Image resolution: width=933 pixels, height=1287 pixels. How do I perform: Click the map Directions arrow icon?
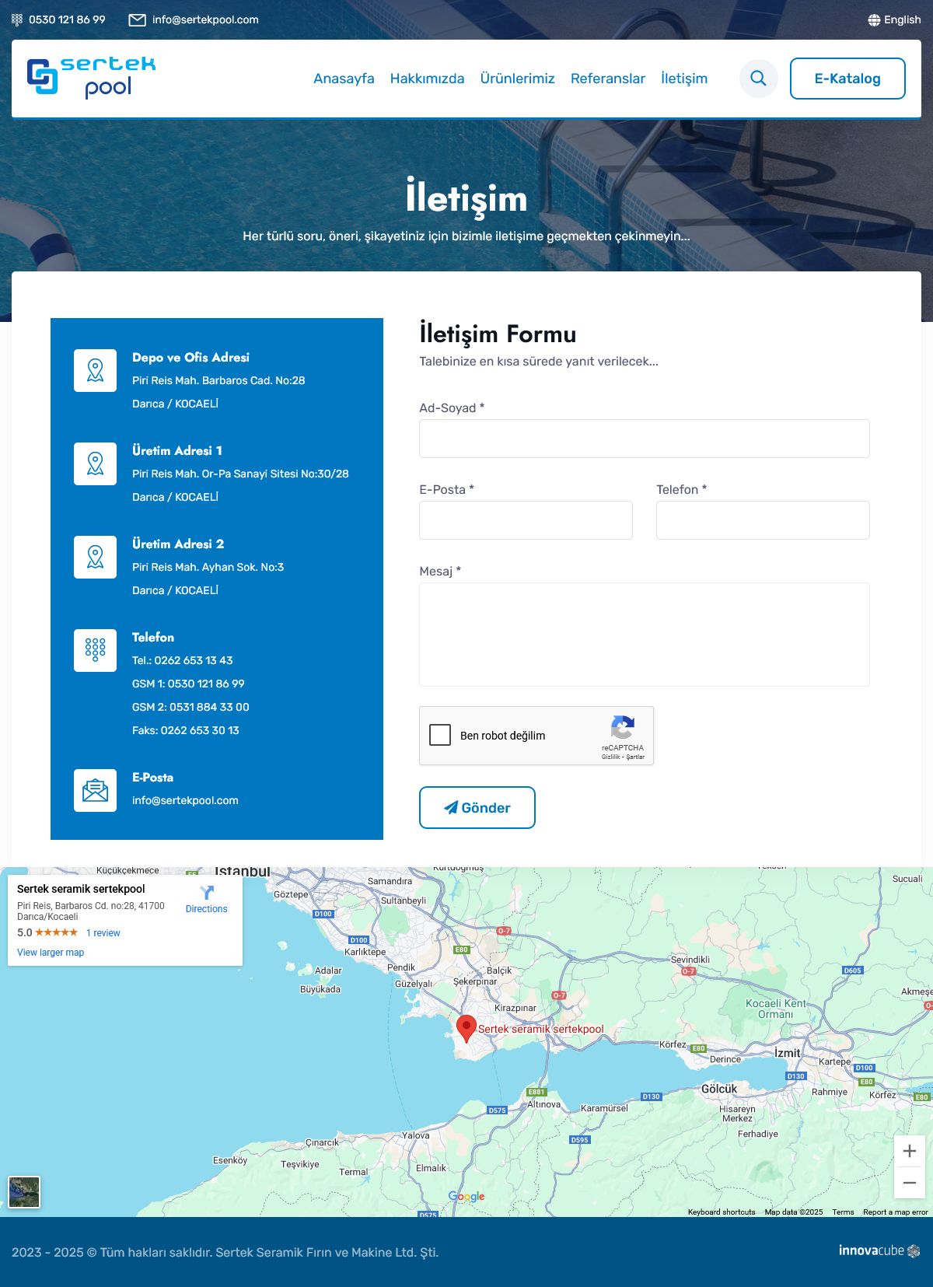click(207, 892)
